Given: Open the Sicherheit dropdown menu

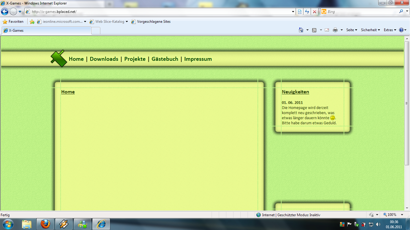Looking at the screenshot, I should (370, 30).
